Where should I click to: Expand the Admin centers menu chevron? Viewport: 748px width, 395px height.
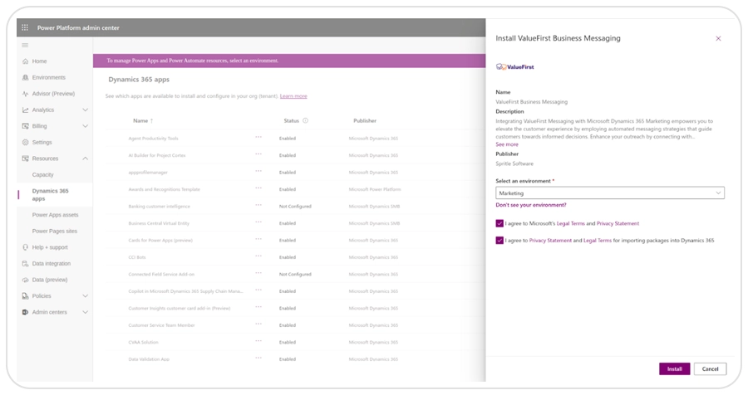pos(86,312)
